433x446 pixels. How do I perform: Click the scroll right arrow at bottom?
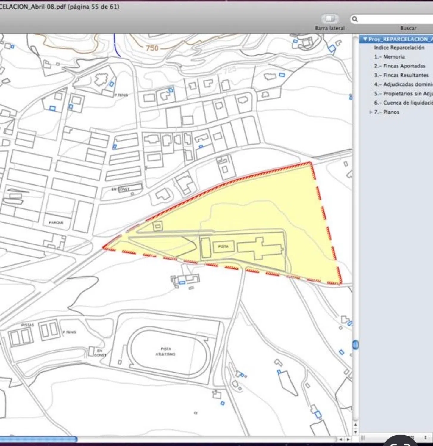point(348,439)
